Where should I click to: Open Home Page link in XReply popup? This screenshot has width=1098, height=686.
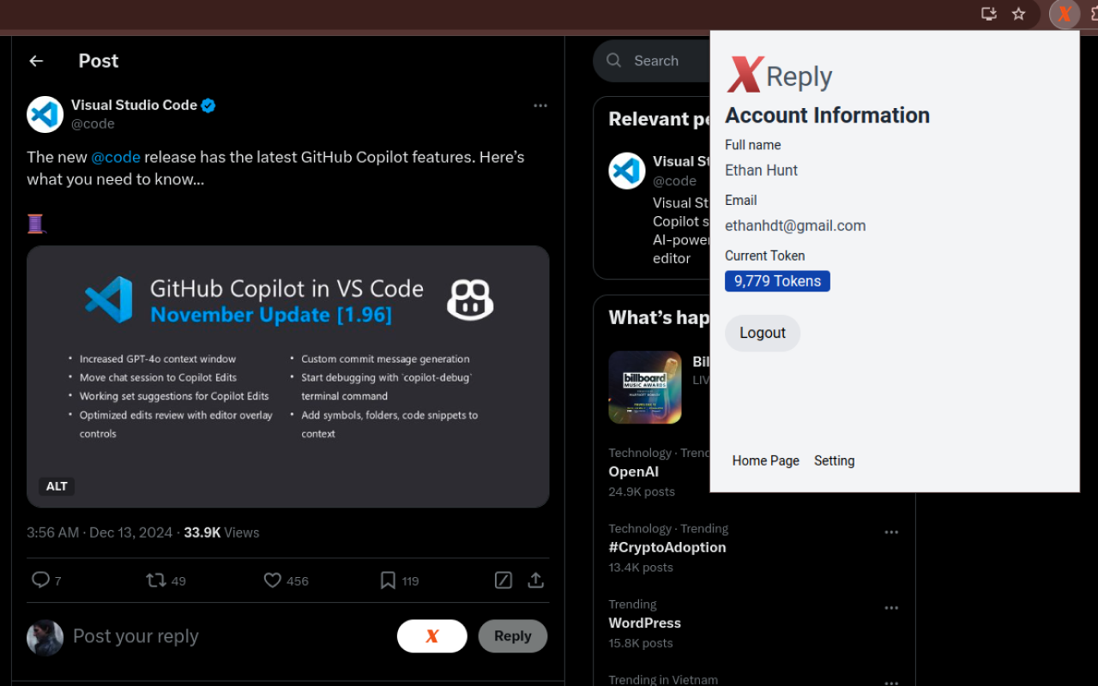[x=766, y=460]
